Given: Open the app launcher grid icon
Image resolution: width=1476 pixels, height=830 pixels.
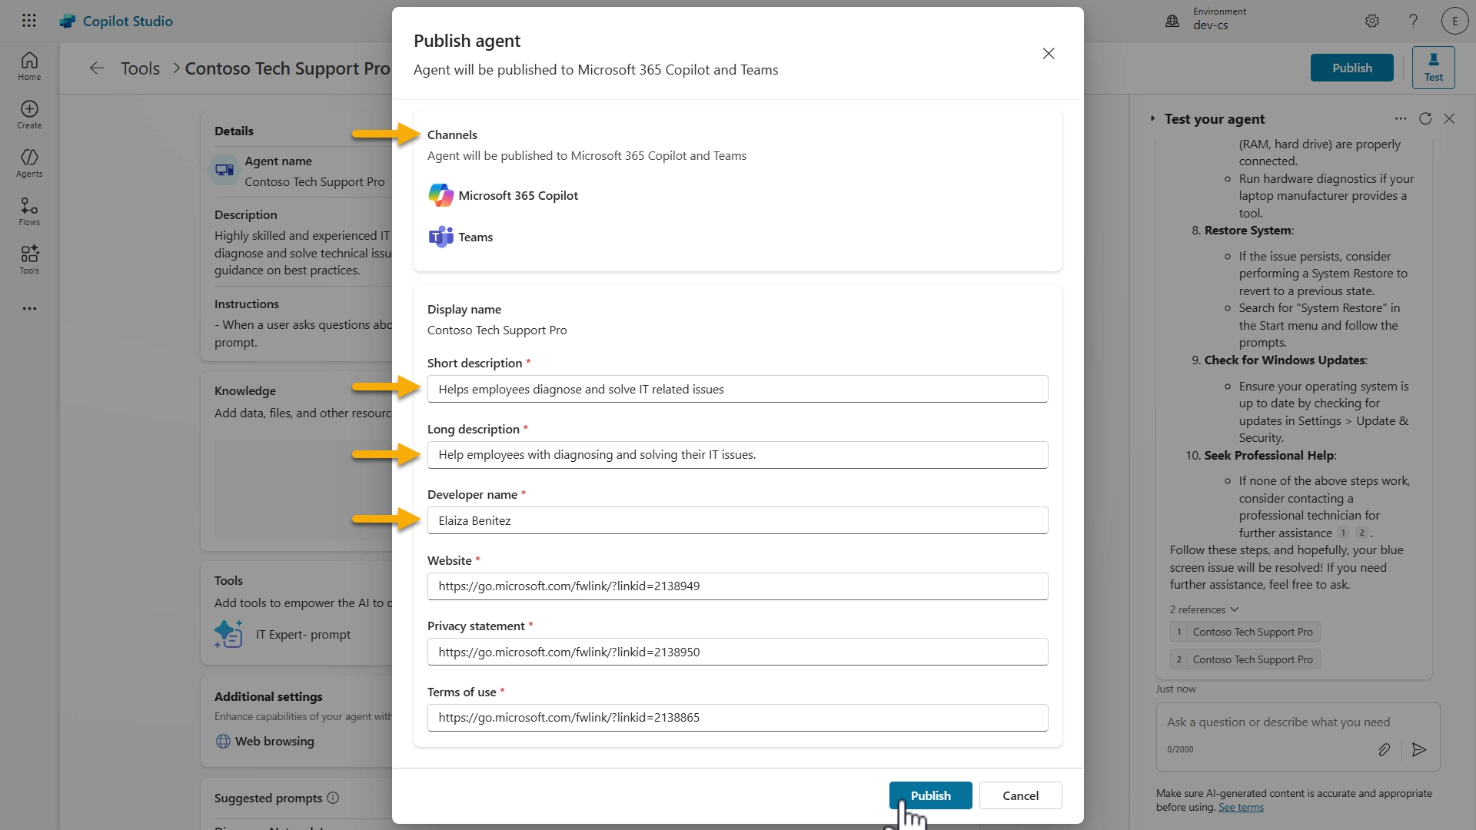Looking at the screenshot, I should click(x=29, y=21).
